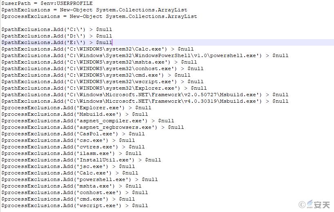Screen dimensions: 334x212
Task: Click the v2.0.50727\Msbuild.exe path line
Action: click(145, 95)
